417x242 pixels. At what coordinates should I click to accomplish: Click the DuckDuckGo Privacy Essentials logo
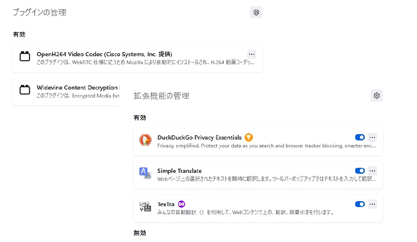tap(146, 140)
